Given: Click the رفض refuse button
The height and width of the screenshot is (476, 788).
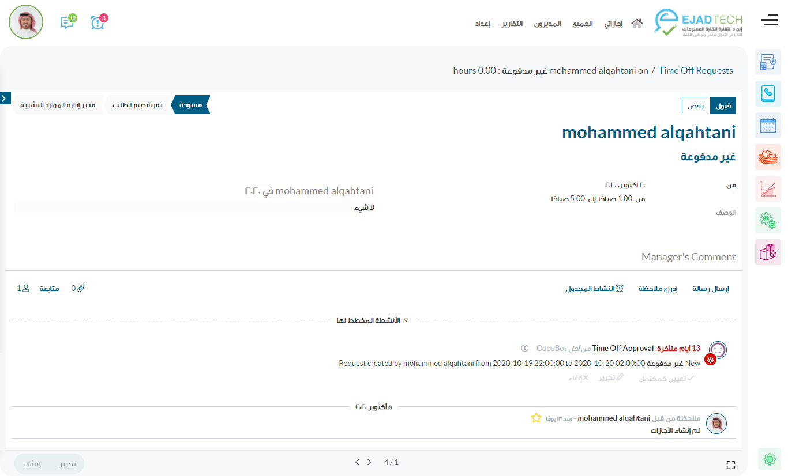Looking at the screenshot, I should [x=695, y=106].
